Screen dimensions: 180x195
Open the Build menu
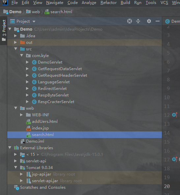click(125, 3)
